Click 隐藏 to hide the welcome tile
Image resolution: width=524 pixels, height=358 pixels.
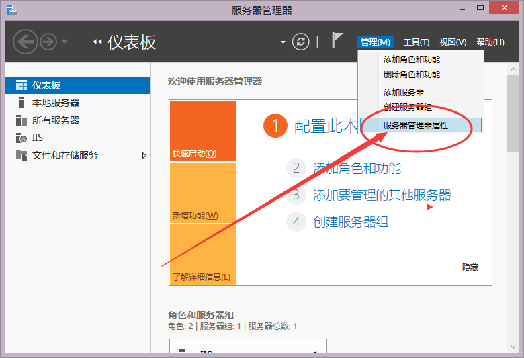470,267
